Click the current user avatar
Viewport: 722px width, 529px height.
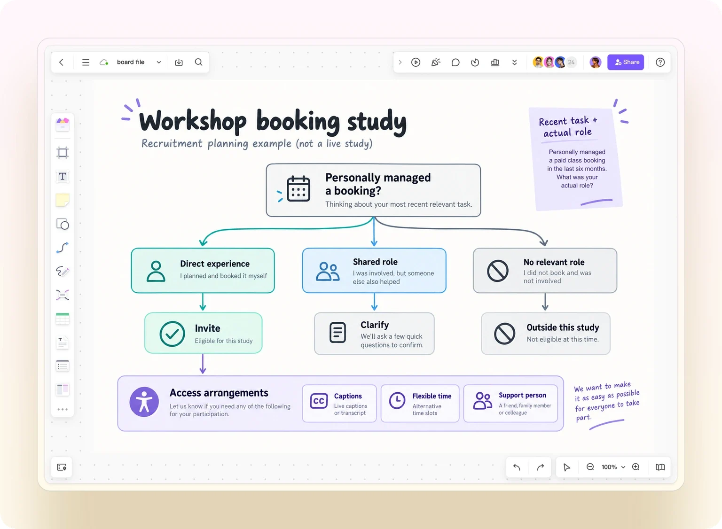[x=596, y=62]
